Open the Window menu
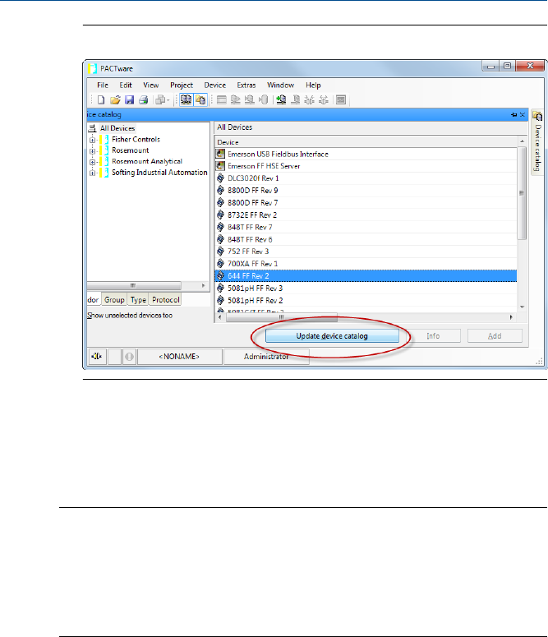Image resolution: width=548 pixels, height=637 pixels. click(x=281, y=85)
